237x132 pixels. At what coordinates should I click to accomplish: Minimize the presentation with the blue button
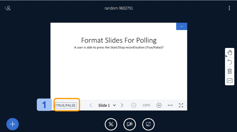coord(181,27)
